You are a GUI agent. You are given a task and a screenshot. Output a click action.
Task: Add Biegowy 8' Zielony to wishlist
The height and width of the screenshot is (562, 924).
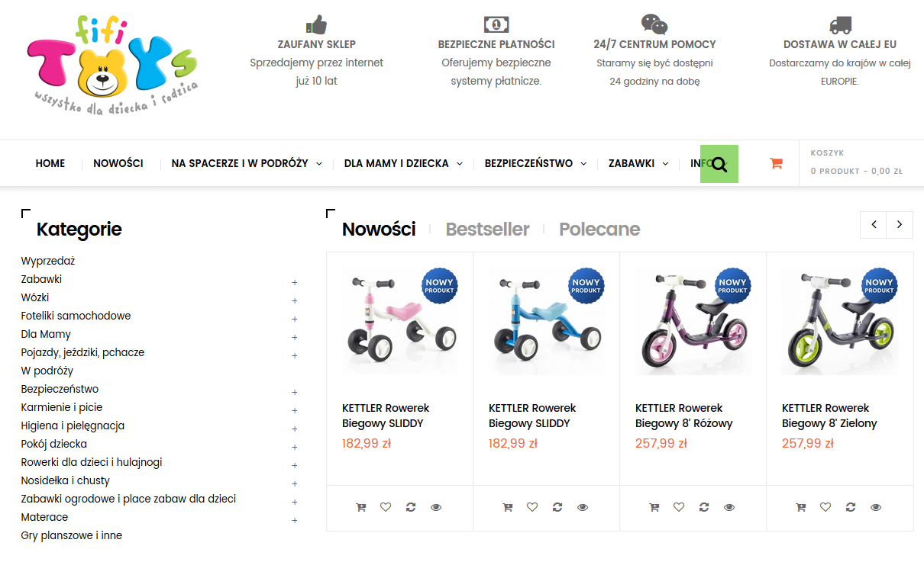[x=825, y=507]
